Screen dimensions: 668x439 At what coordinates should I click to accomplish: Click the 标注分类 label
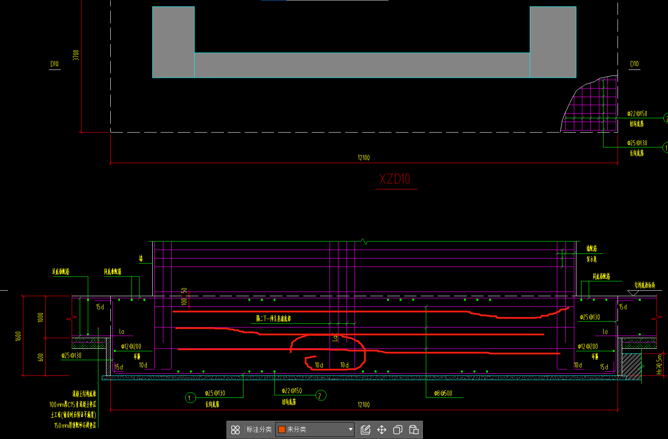[259, 429]
